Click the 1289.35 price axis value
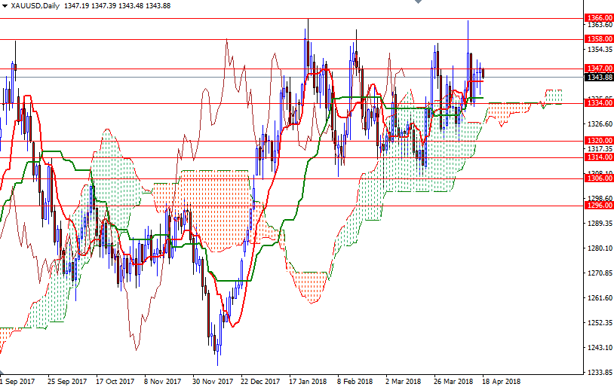614x387 pixels. [600, 223]
